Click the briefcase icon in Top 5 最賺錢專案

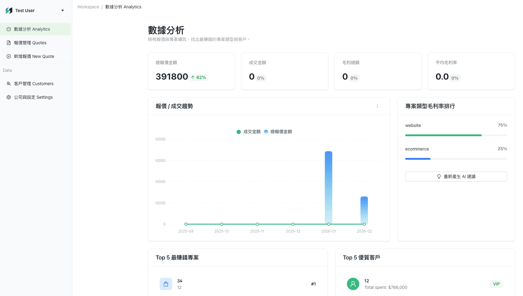coord(166,284)
